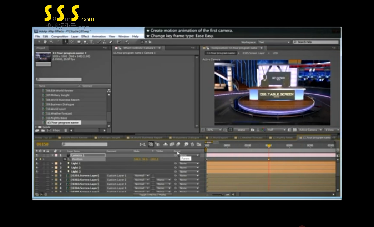Toggle Draft 3D in timeline
374x227 pixels.
click(x=157, y=144)
